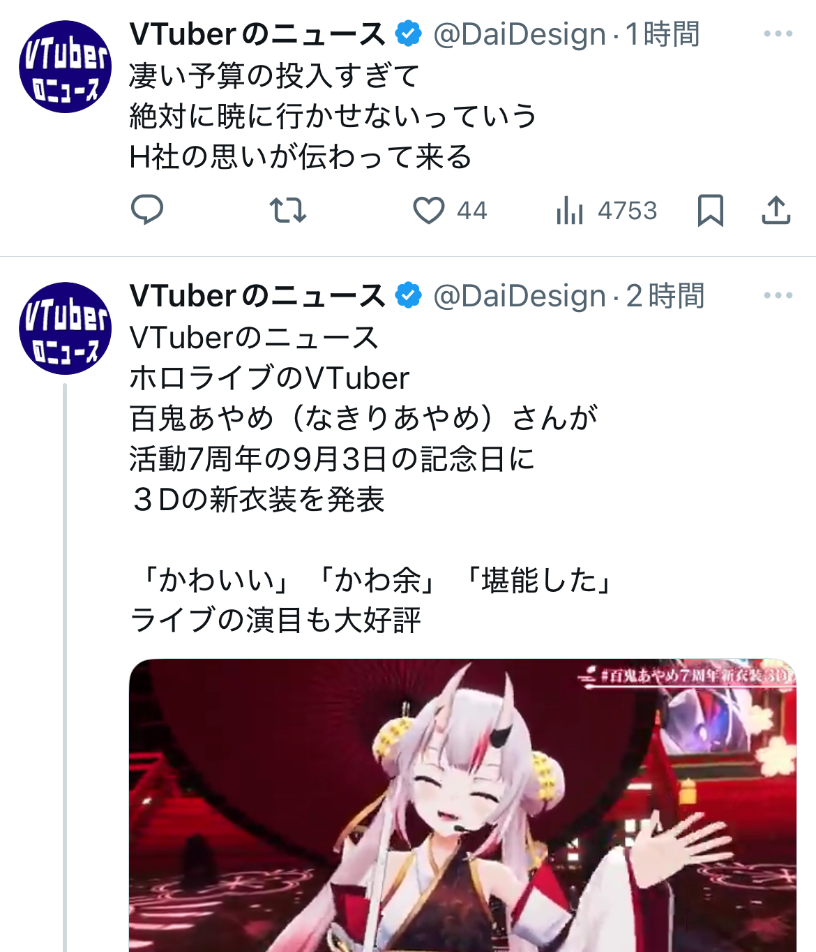The image size is (816, 952).
Task: Open @DaiDesign handle on first tweet
Action: tap(520, 34)
